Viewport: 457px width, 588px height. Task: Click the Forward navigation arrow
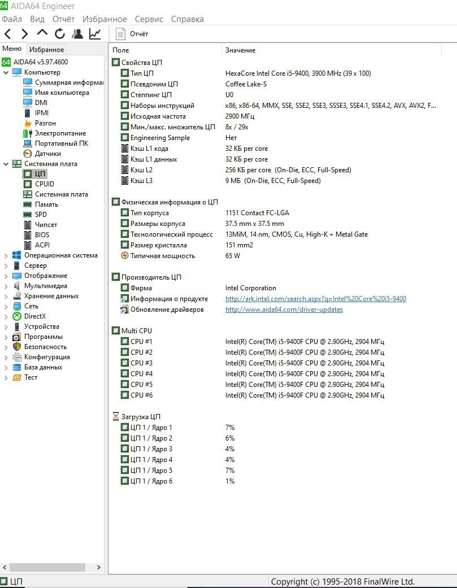[24, 34]
